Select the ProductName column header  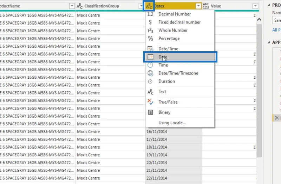click(38, 6)
